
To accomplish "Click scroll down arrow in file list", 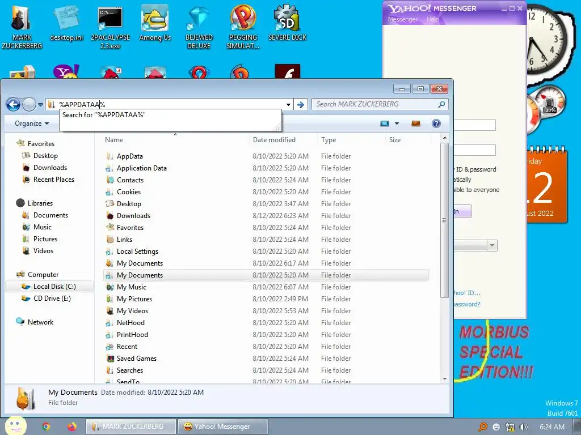I will [x=445, y=378].
